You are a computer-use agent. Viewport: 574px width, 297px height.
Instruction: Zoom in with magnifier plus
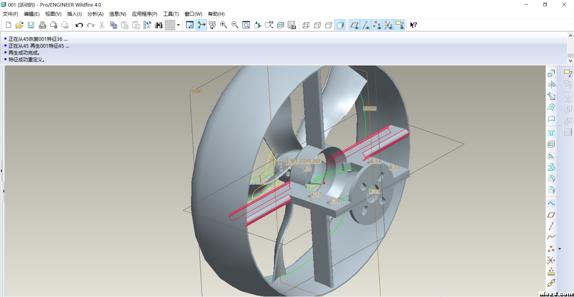click(x=224, y=25)
